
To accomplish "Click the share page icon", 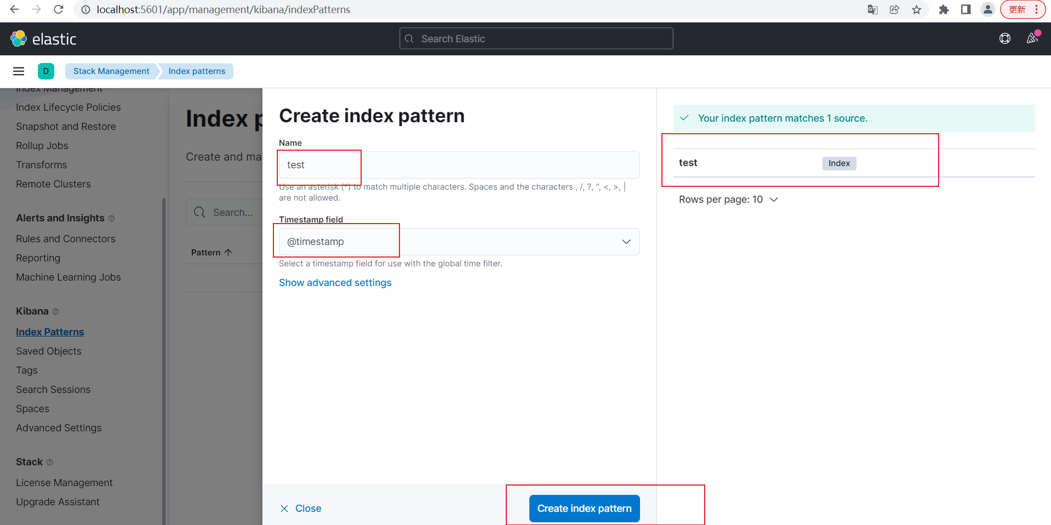I will point(895,9).
